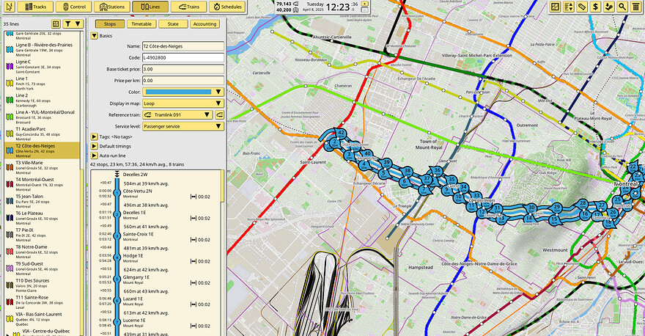Viewport: 645px width, 336px height.
Task: Switch to the State tab
Action: tap(173, 24)
